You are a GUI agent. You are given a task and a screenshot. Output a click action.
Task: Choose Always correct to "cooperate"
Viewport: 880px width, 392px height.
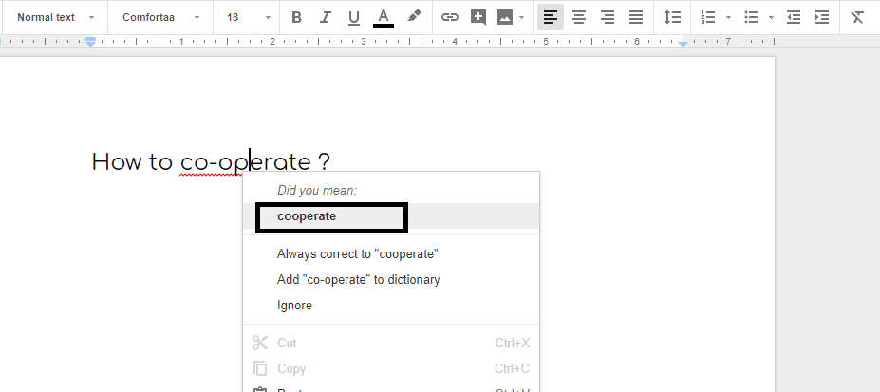tap(390, 254)
